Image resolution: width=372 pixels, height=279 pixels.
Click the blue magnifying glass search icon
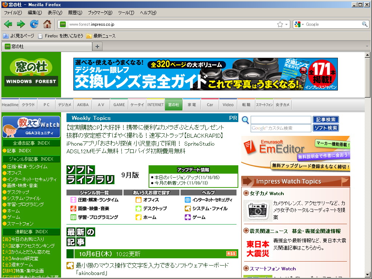coord(245,120)
